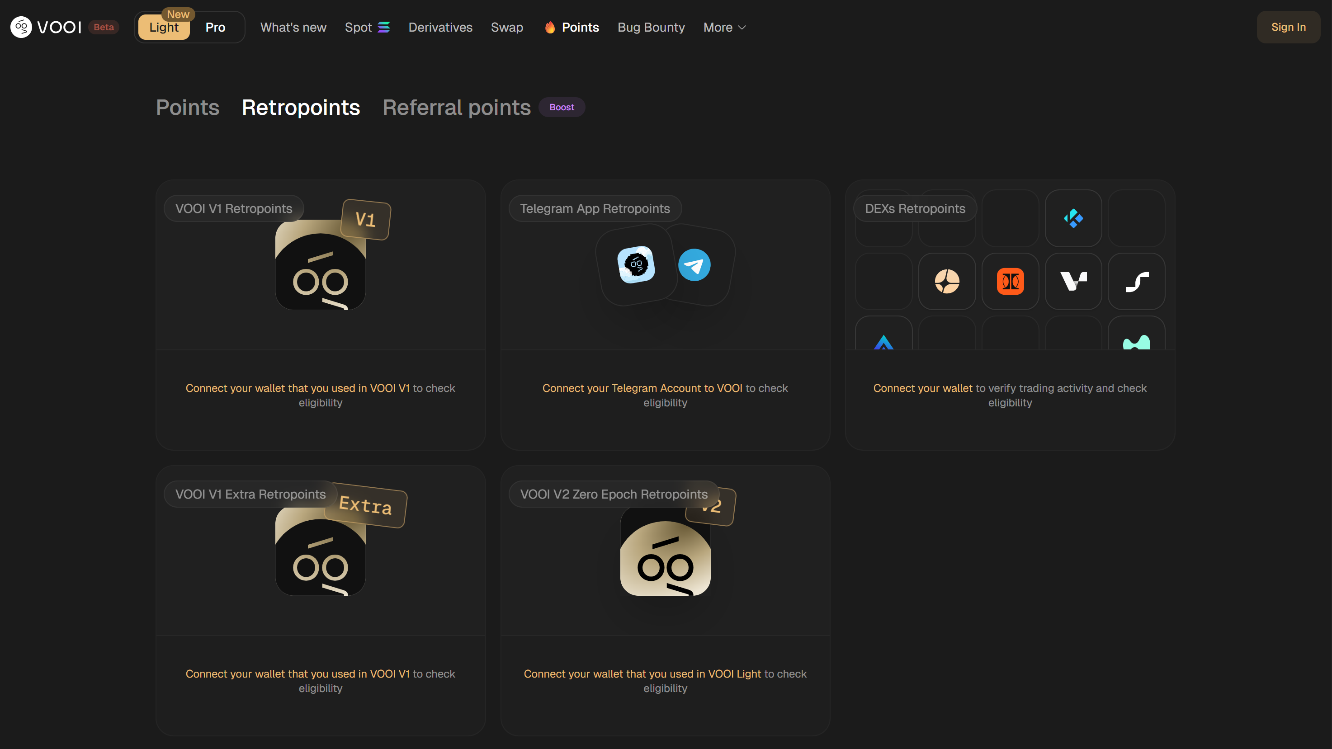Click the DEXs Retropoints label
The height and width of the screenshot is (749, 1332).
pos(915,208)
